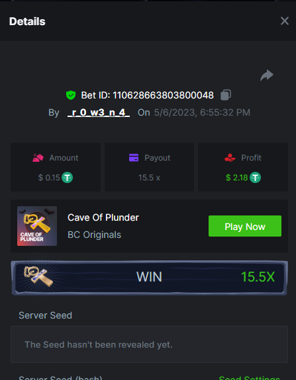
Task: Click the Cave Of Plunder thumbnail
Action: [x=37, y=226]
